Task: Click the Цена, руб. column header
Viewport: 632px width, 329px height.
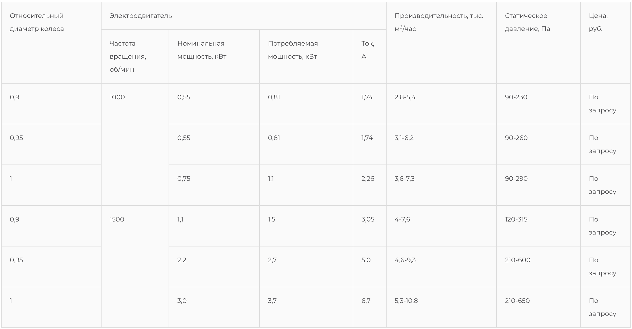Action: [x=598, y=22]
